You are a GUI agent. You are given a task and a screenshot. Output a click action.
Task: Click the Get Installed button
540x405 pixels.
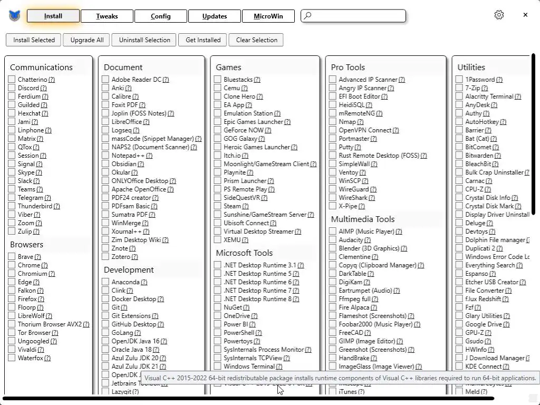[203, 40]
